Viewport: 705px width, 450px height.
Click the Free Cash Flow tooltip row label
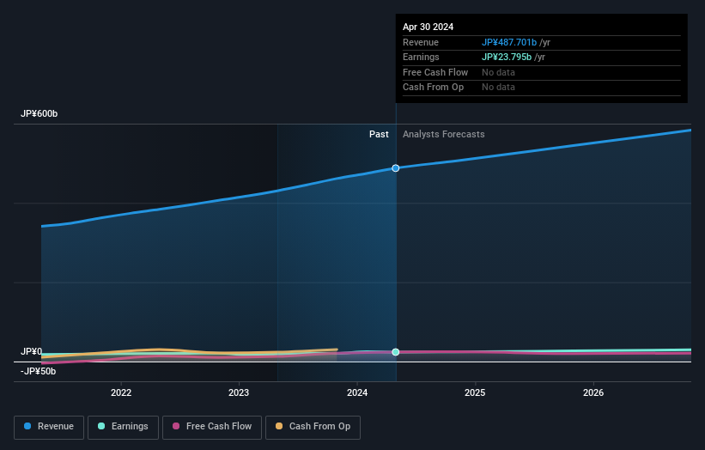435,72
